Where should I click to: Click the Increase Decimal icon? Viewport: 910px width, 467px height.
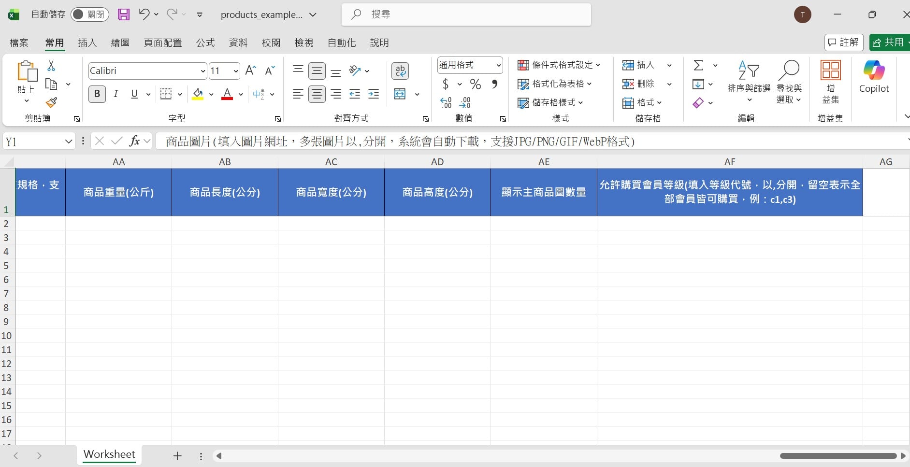click(x=446, y=102)
